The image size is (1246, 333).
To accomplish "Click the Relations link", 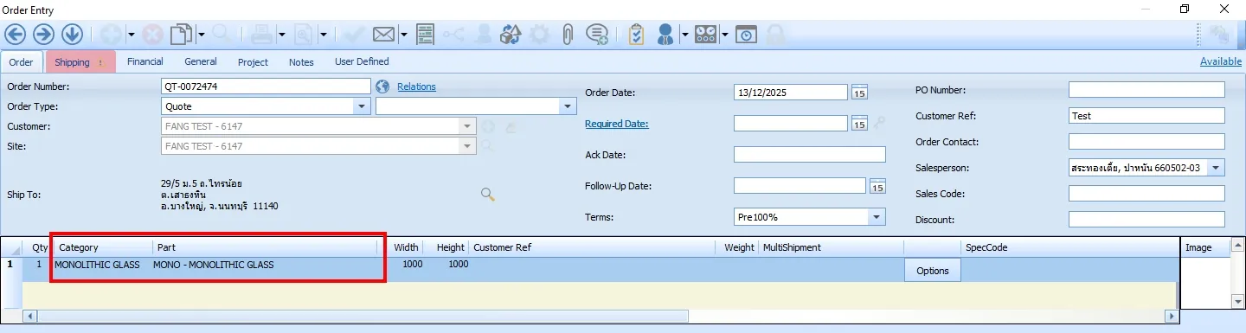I will pos(416,86).
